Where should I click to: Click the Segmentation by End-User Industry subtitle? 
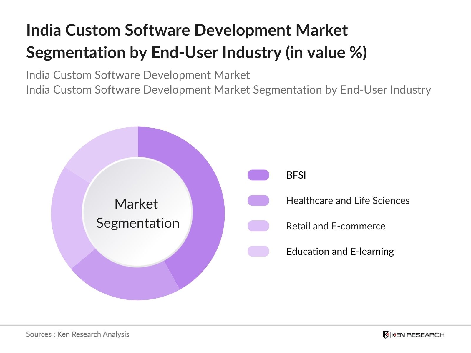coord(230,90)
